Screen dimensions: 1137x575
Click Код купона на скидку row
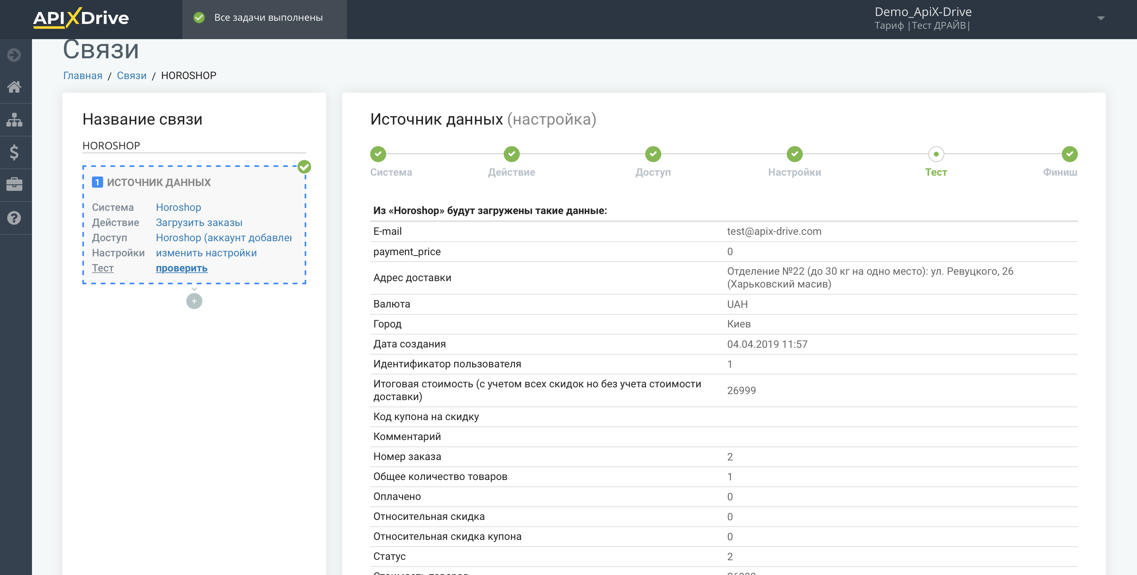point(724,417)
